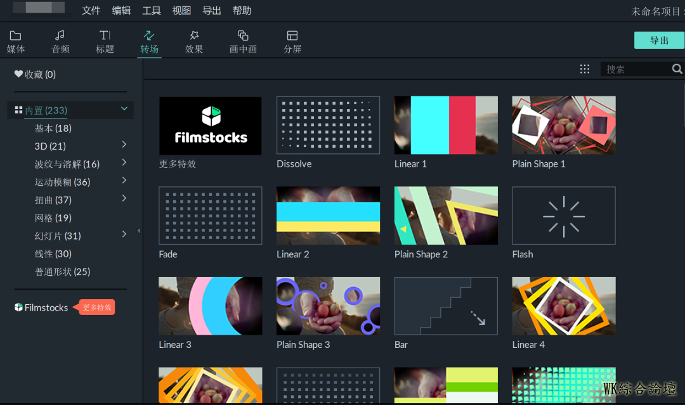Open the 标题 titles text icon
The height and width of the screenshot is (405, 685).
click(105, 35)
